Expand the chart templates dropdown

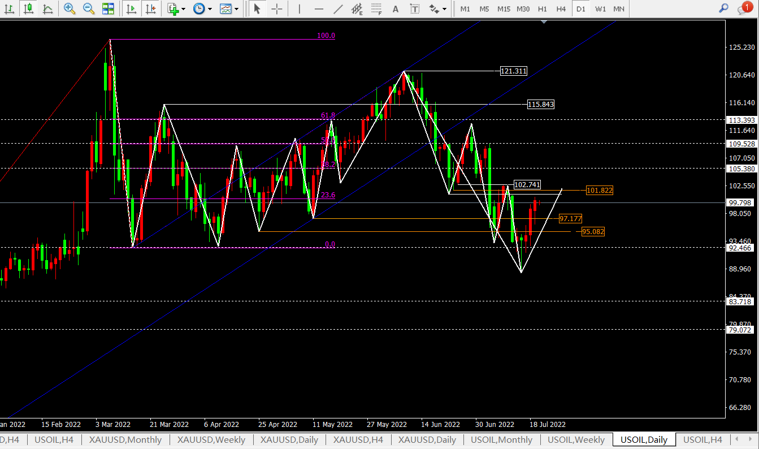click(x=236, y=9)
